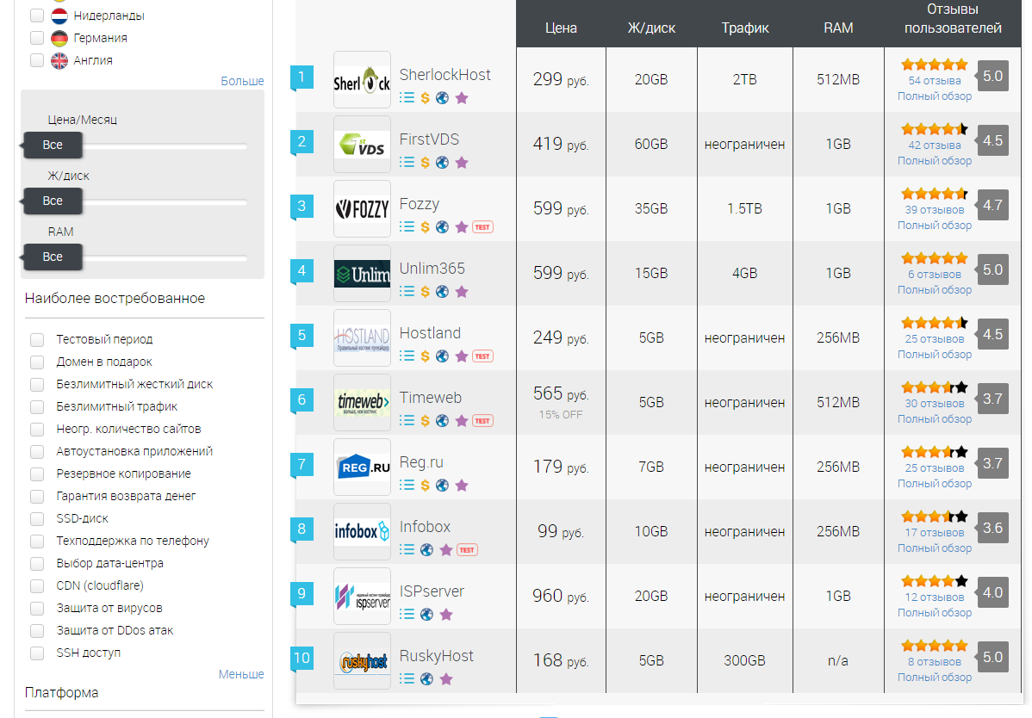Click the purple star under RuskyHost
The width and height of the screenshot is (1032, 718).
tap(446, 678)
